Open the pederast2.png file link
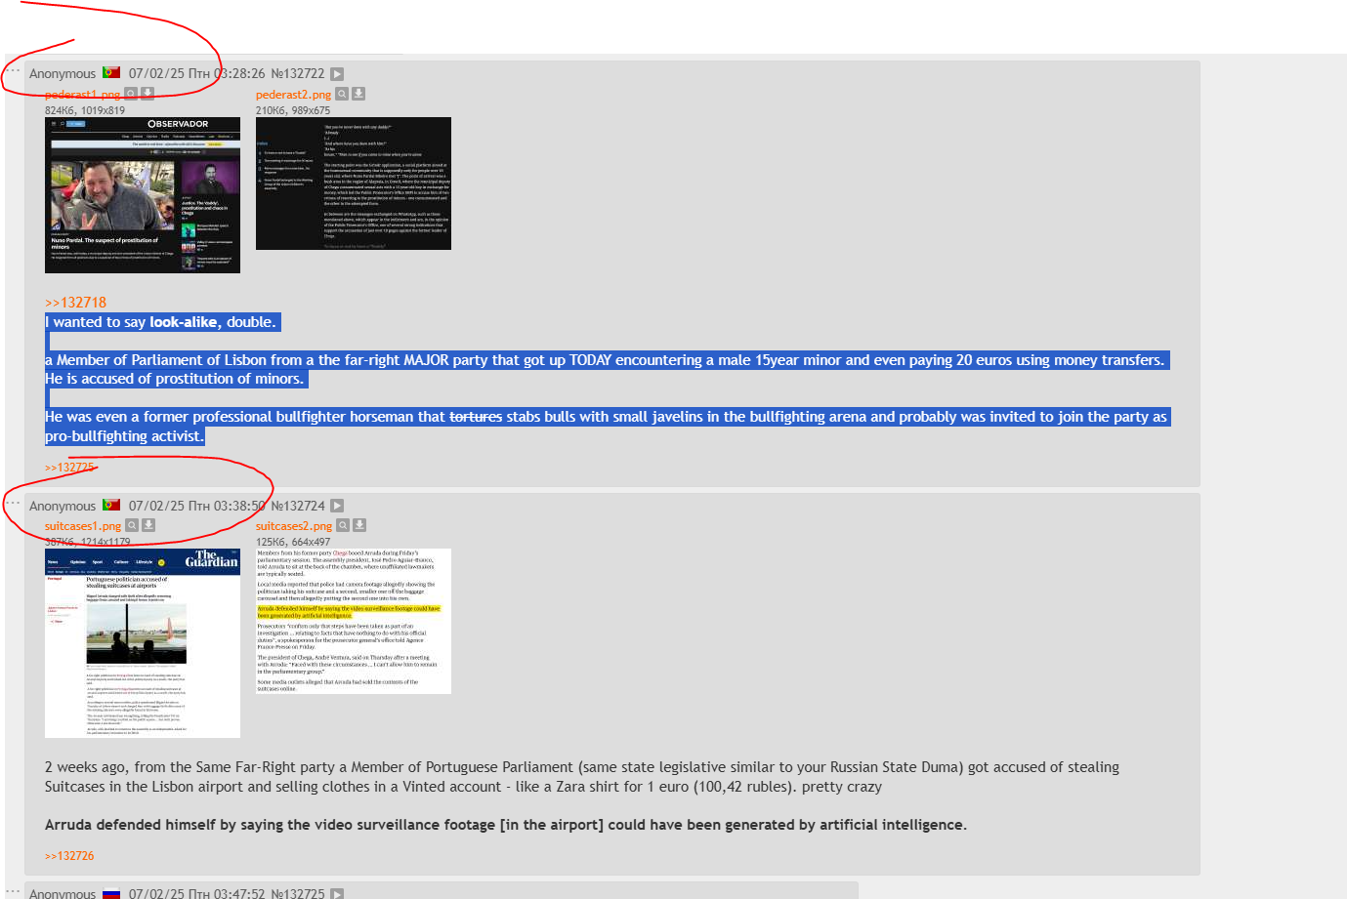 [293, 95]
